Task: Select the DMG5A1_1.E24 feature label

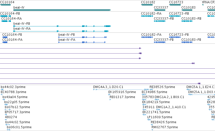Action: [x=201, y=87]
